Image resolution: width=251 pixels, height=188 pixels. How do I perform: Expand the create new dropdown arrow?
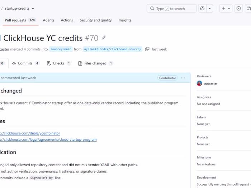pos(229,9)
